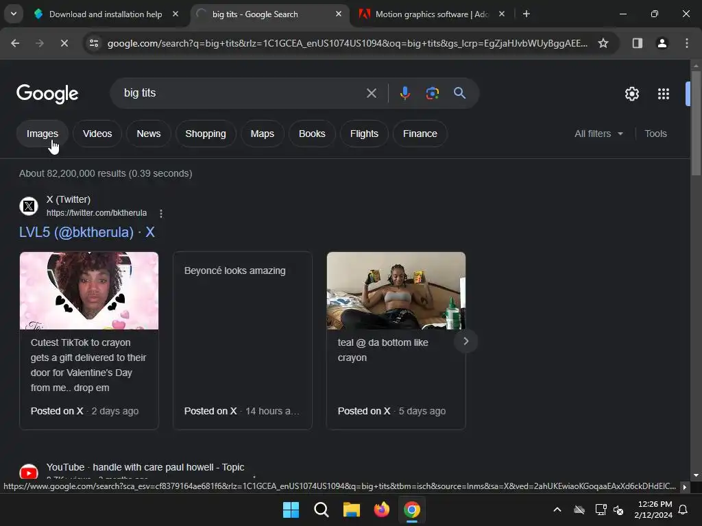Open the notifications bell
The image size is (702, 526).
tap(683, 510)
